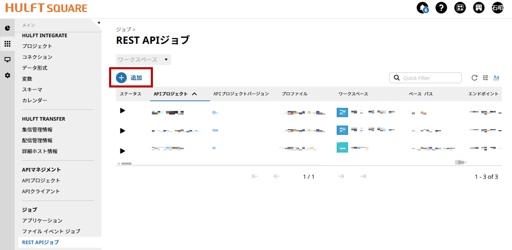The image size is (512, 250).
Task: Run the first job's play button
Action: 123,110
